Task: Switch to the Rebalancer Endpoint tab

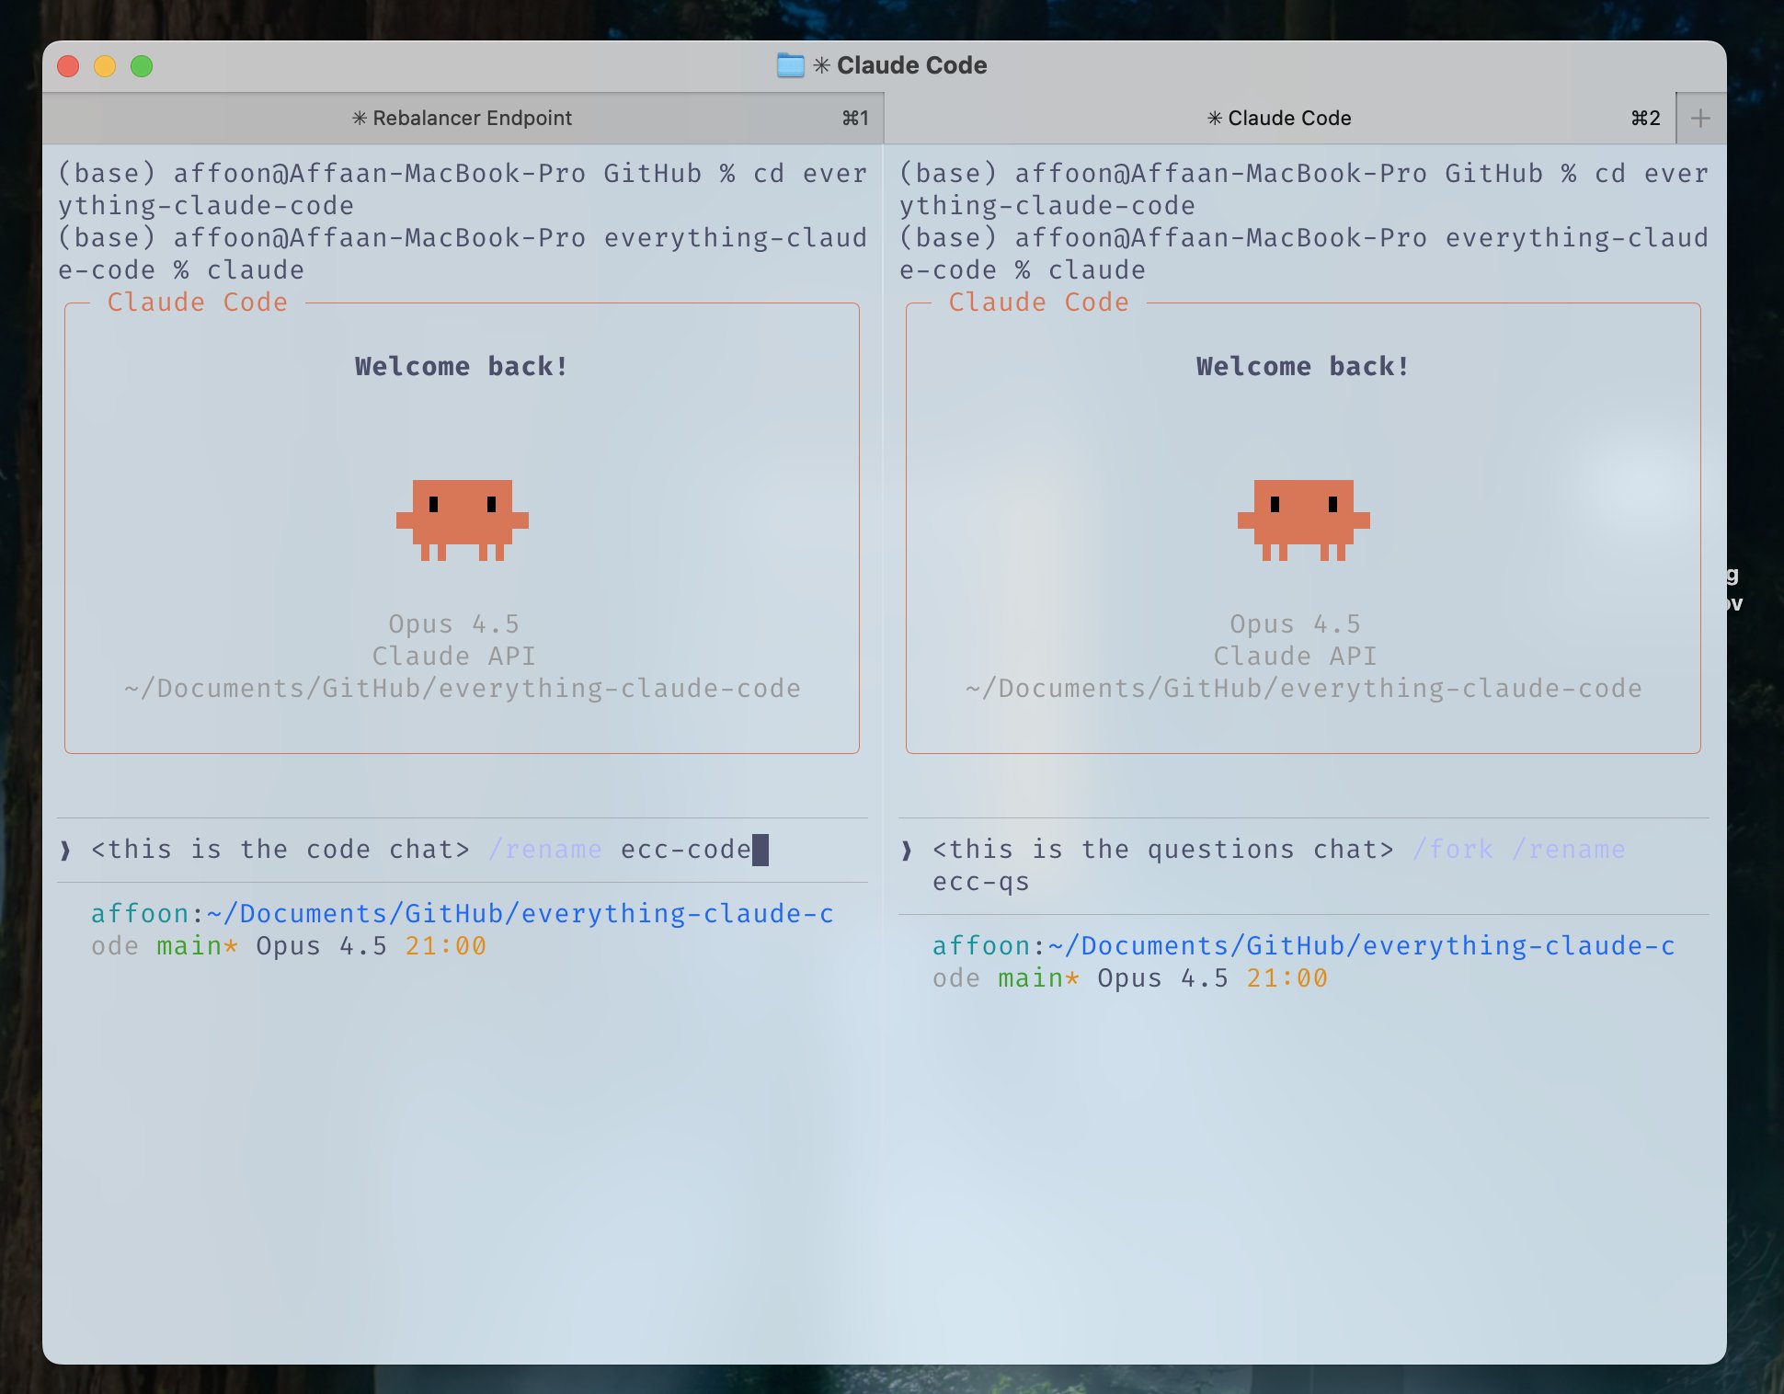Action: 471,119
